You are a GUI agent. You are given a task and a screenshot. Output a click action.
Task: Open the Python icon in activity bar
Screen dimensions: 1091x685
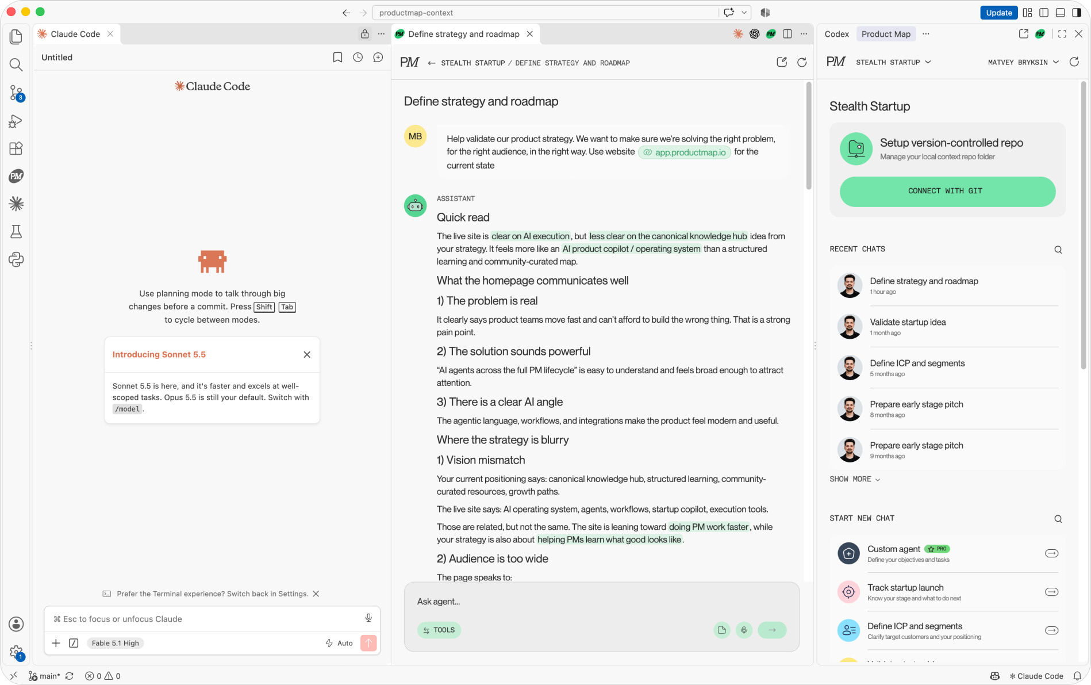16,259
